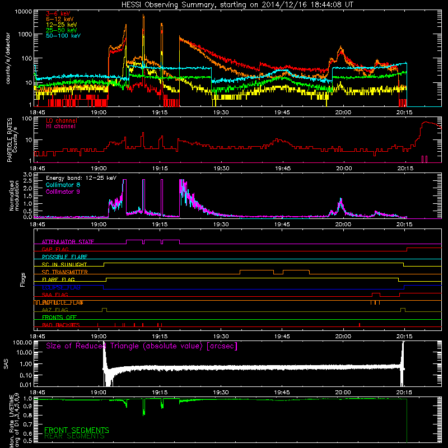Click the "FRONTS OFF" flag label
This screenshot has width=448, height=448.
[59, 318]
